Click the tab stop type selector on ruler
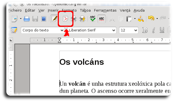 tap(11, 40)
